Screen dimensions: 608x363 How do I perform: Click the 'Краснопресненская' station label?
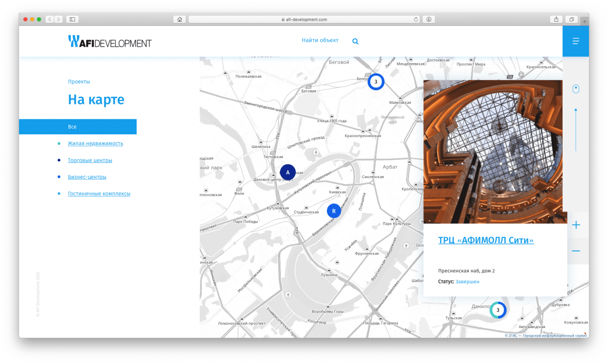[363, 136]
